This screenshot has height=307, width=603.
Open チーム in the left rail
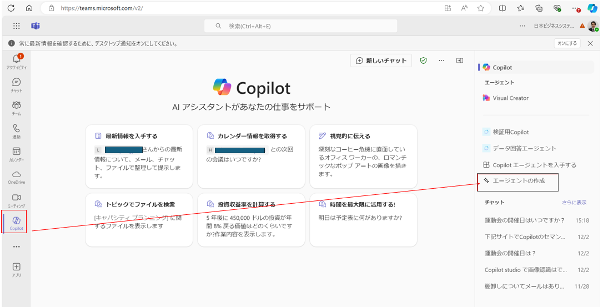tap(17, 108)
